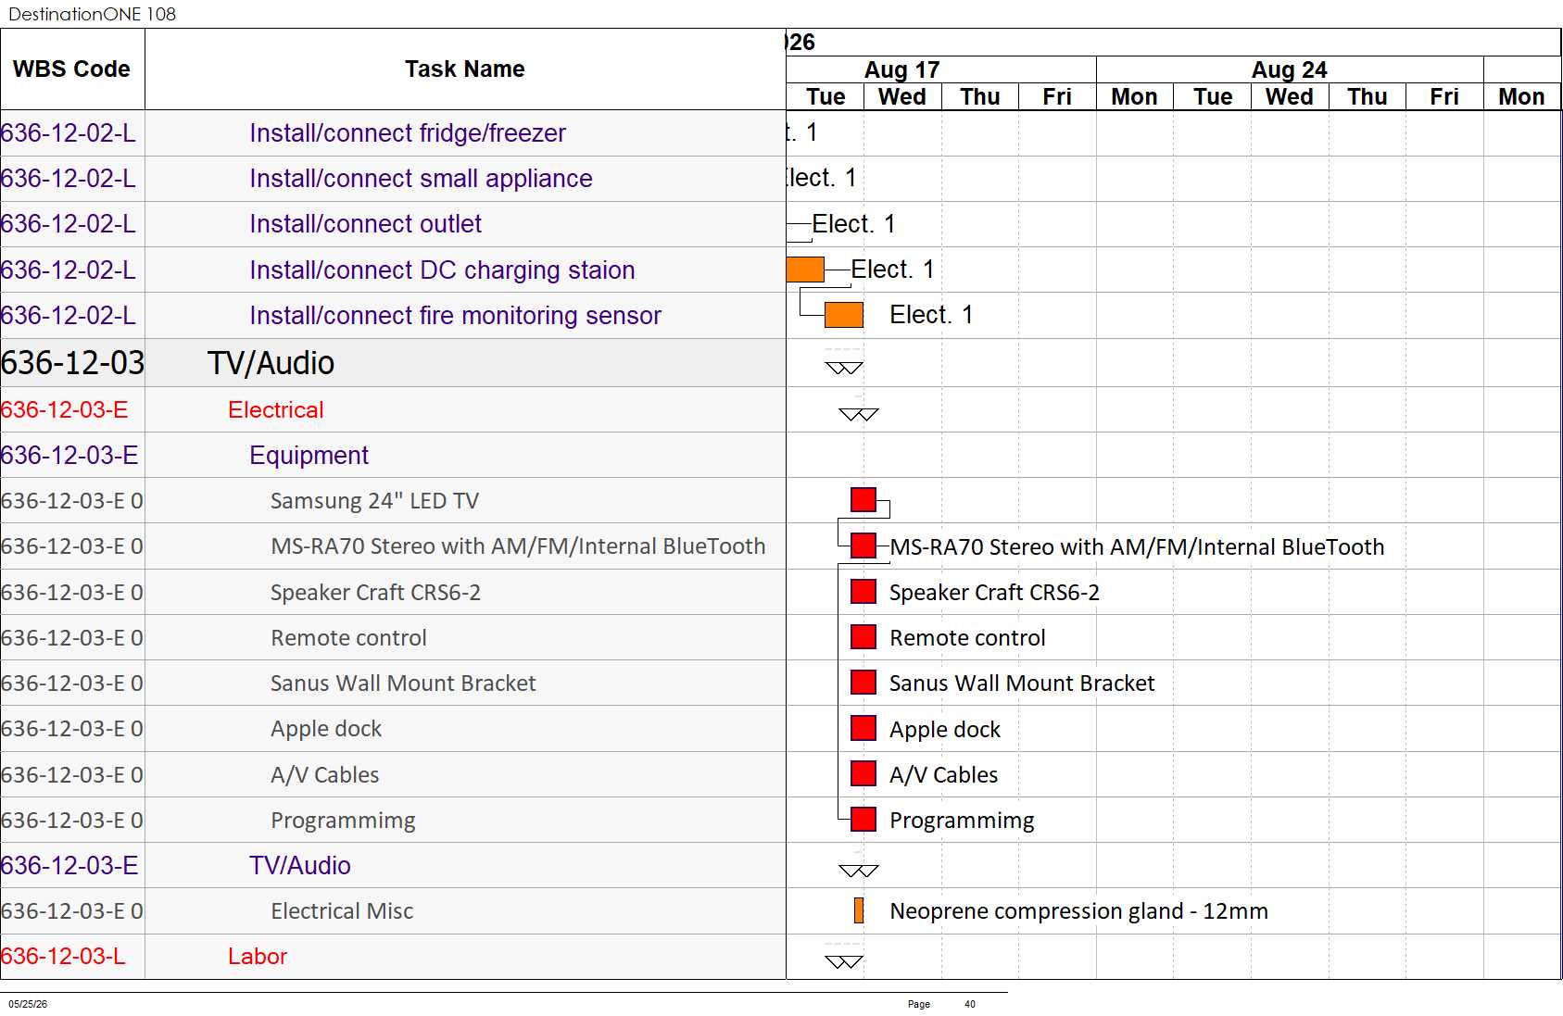Select the Speaker Craft CRS6-2 task name

click(375, 593)
